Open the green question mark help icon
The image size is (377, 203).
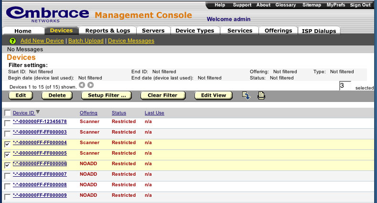(12, 41)
